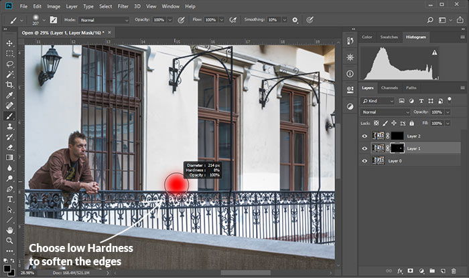The height and width of the screenshot is (278, 469).
Task: Open the Info panel icon
Action: pyautogui.click(x=350, y=74)
